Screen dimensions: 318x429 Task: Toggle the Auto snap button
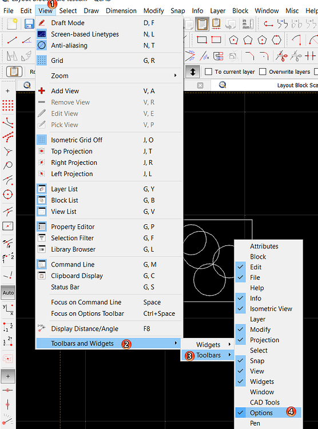(x=8, y=292)
